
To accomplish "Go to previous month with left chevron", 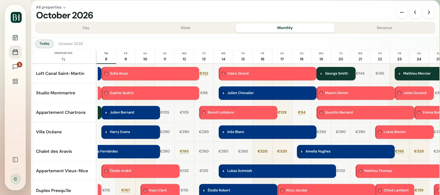I will pos(415,12).
